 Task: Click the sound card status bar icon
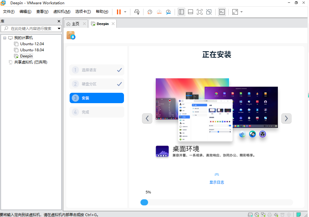click(x=276, y=215)
